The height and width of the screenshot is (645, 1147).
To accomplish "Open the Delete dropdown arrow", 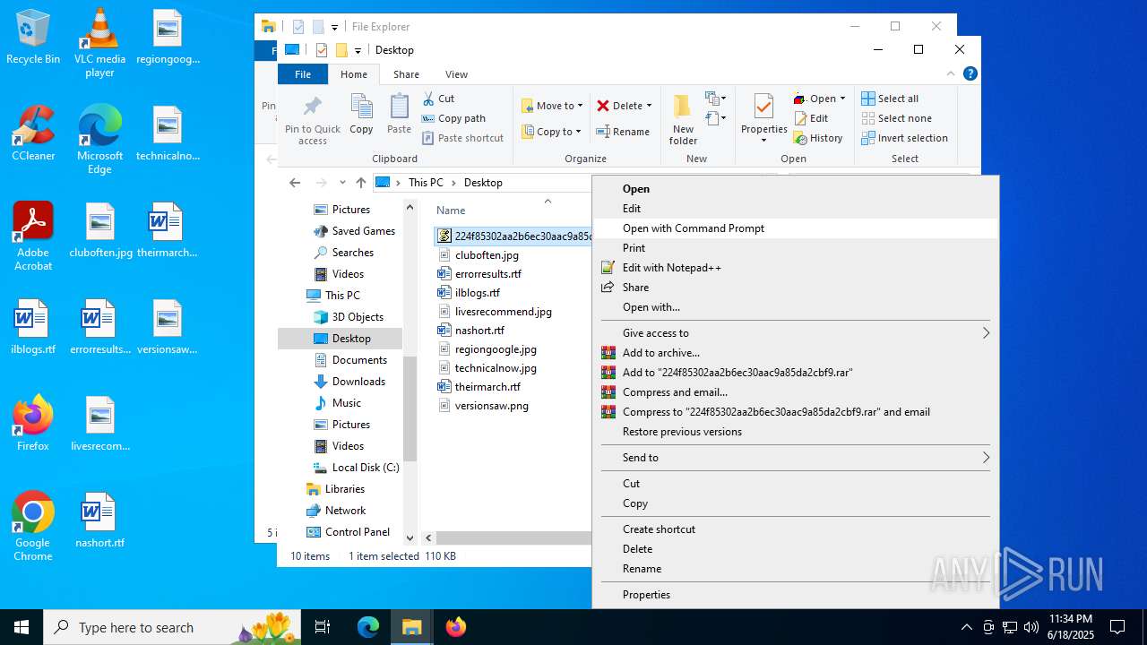I will click(x=649, y=106).
